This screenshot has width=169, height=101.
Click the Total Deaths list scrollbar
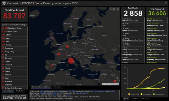pos(144,24)
